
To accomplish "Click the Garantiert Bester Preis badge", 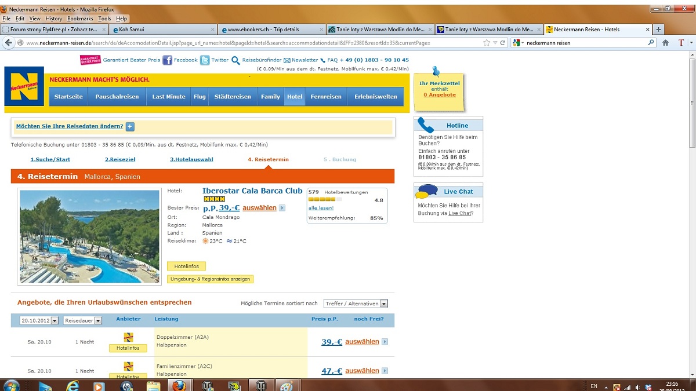I will click(x=90, y=60).
